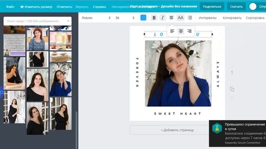266x149 pixels.
Task: Select the main portrait photo on canvas
Action: pos(178,73)
